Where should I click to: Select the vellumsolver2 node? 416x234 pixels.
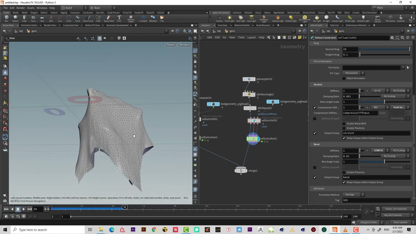(x=253, y=139)
